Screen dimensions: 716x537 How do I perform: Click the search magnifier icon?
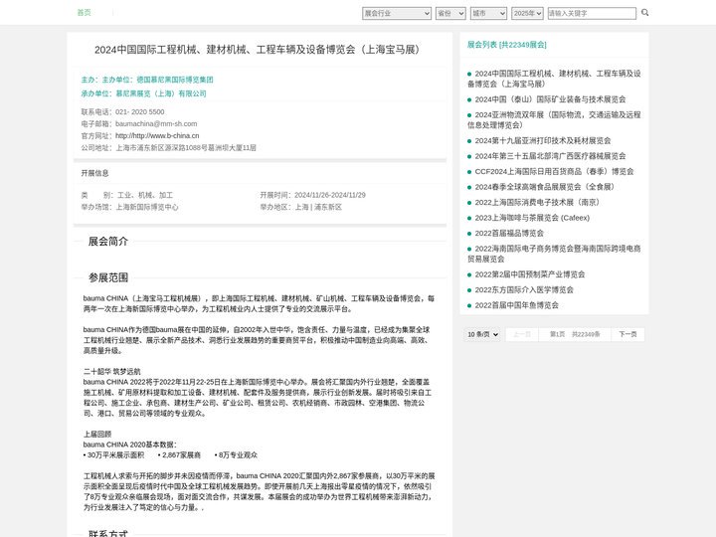pyautogui.click(x=644, y=13)
